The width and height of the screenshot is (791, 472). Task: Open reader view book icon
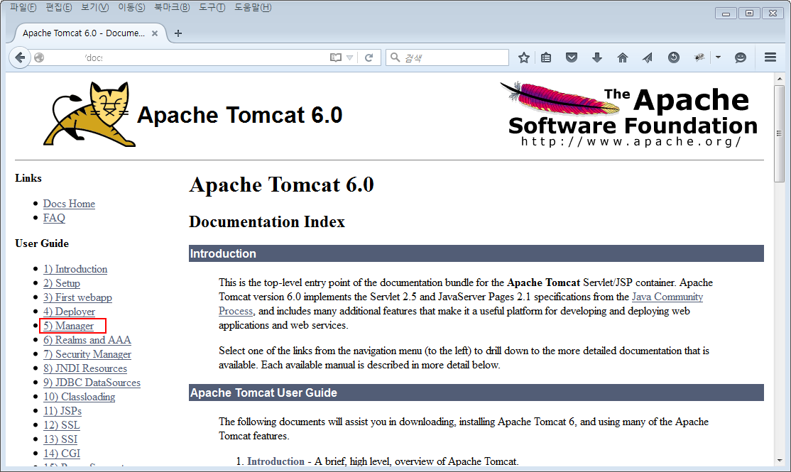coord(335,57)
